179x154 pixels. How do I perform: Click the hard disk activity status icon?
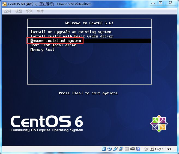[104, 149]
